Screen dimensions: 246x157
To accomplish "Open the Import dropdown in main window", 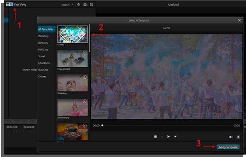I will (x=67, y=5).
